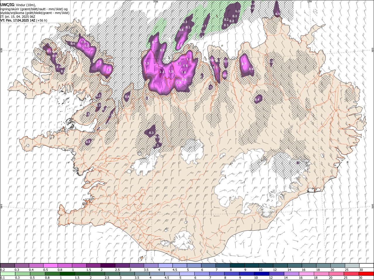
Task: Select the 'slydda/snjókoma' description line in header
Action: (x=35, y=13)
